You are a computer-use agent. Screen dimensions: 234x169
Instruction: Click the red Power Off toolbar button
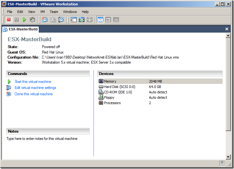click(9, 20)
